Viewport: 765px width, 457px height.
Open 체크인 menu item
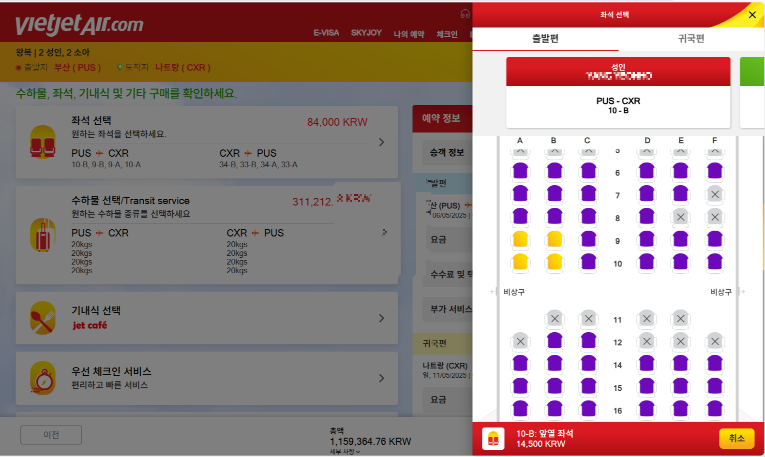coord(447,34)
